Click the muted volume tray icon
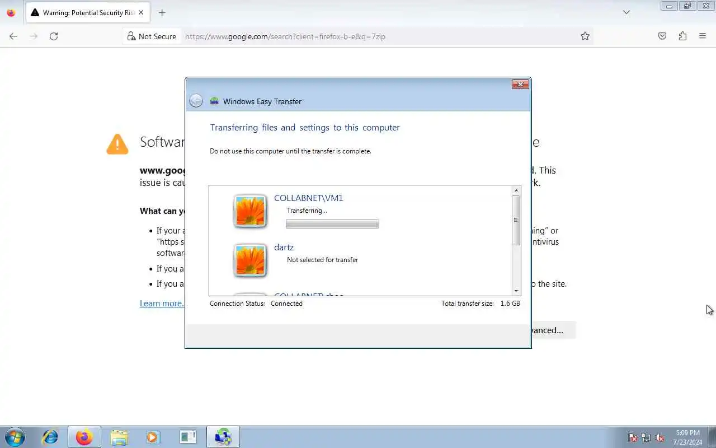Screen dimensions: 716x448 [x=660, y=437]
